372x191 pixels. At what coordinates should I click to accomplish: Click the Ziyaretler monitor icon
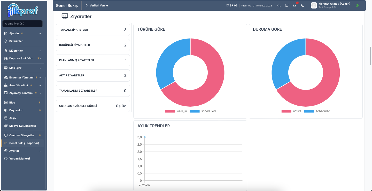65,17
